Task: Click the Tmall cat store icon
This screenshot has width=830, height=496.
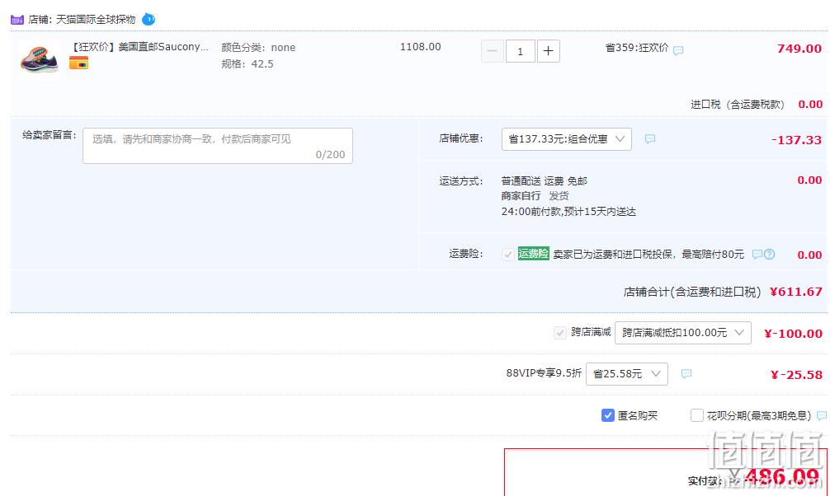Action: (x=17, y=20)
